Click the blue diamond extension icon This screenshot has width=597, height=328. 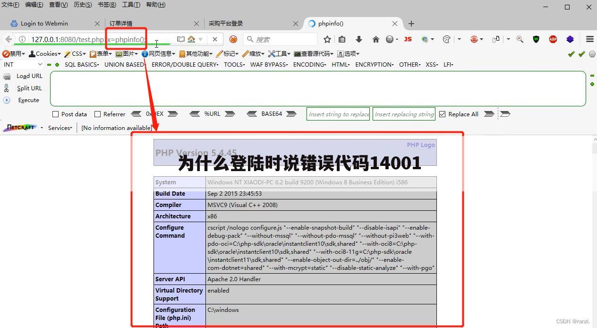click(570, 39)
